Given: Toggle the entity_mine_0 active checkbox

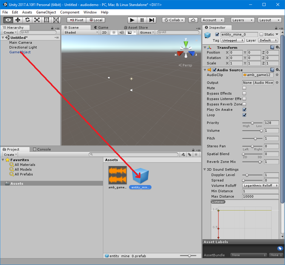Looking at the screenshot, I should point(217,34).
